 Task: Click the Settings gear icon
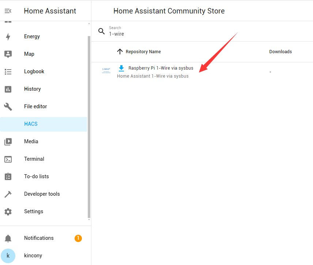(x=8, y=211)
